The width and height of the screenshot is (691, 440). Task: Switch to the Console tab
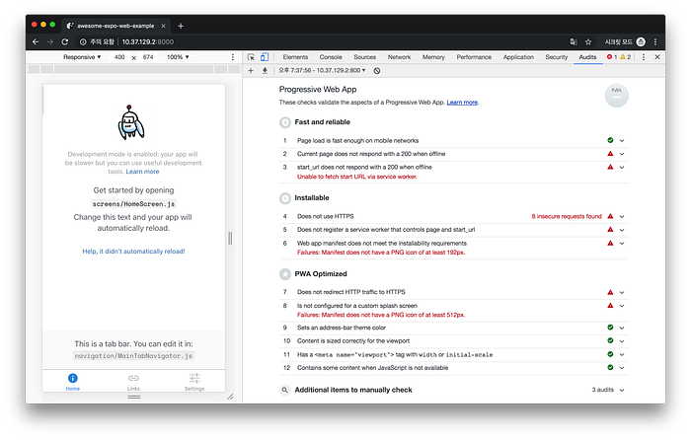click(x=331, y=57)
